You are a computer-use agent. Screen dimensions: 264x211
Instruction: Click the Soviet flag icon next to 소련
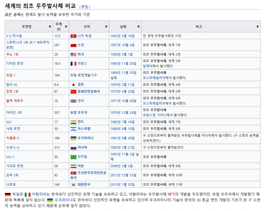pyautogui.click(x=73, y=45)
